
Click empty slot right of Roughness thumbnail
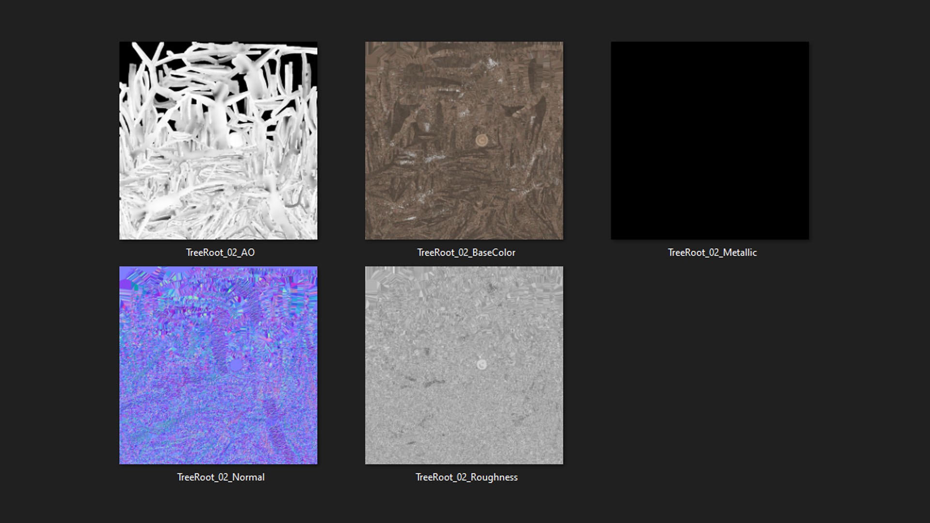(x=710, y=365)
